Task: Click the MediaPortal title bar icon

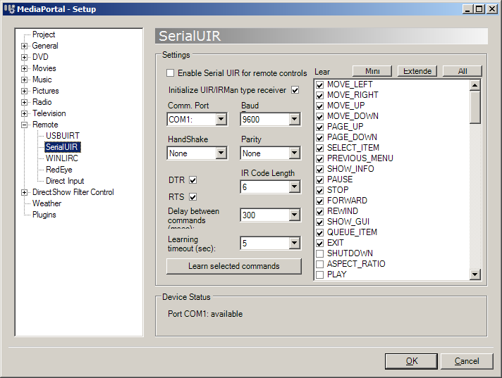Action: [8, 9]
